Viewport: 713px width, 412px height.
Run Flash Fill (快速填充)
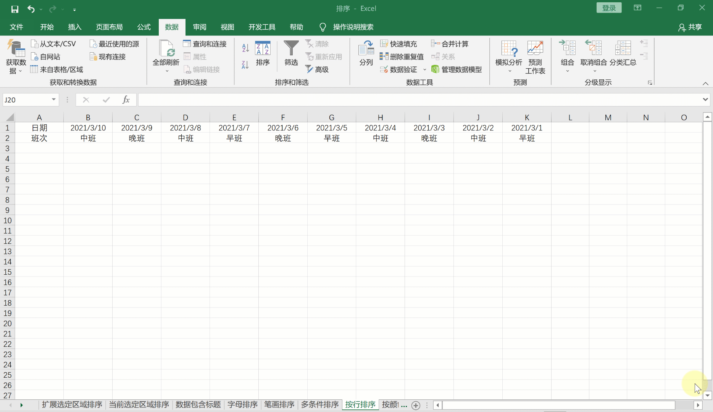398,44
